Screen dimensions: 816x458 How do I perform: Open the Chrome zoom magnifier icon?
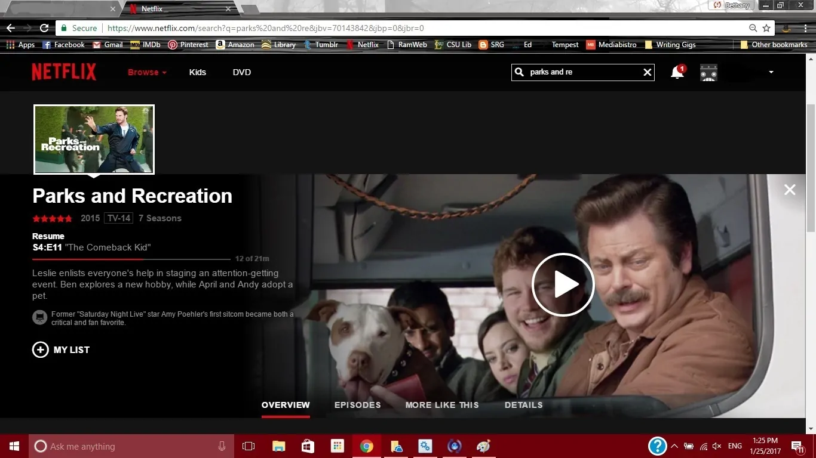[753, 28]
